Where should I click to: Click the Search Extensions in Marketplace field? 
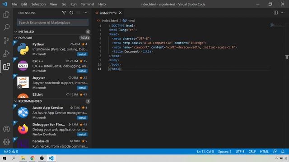point(53,22)
